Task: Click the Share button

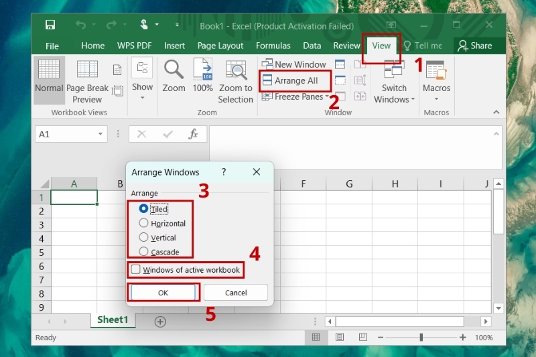Action: pyautogui.click(x=475, y=46)
